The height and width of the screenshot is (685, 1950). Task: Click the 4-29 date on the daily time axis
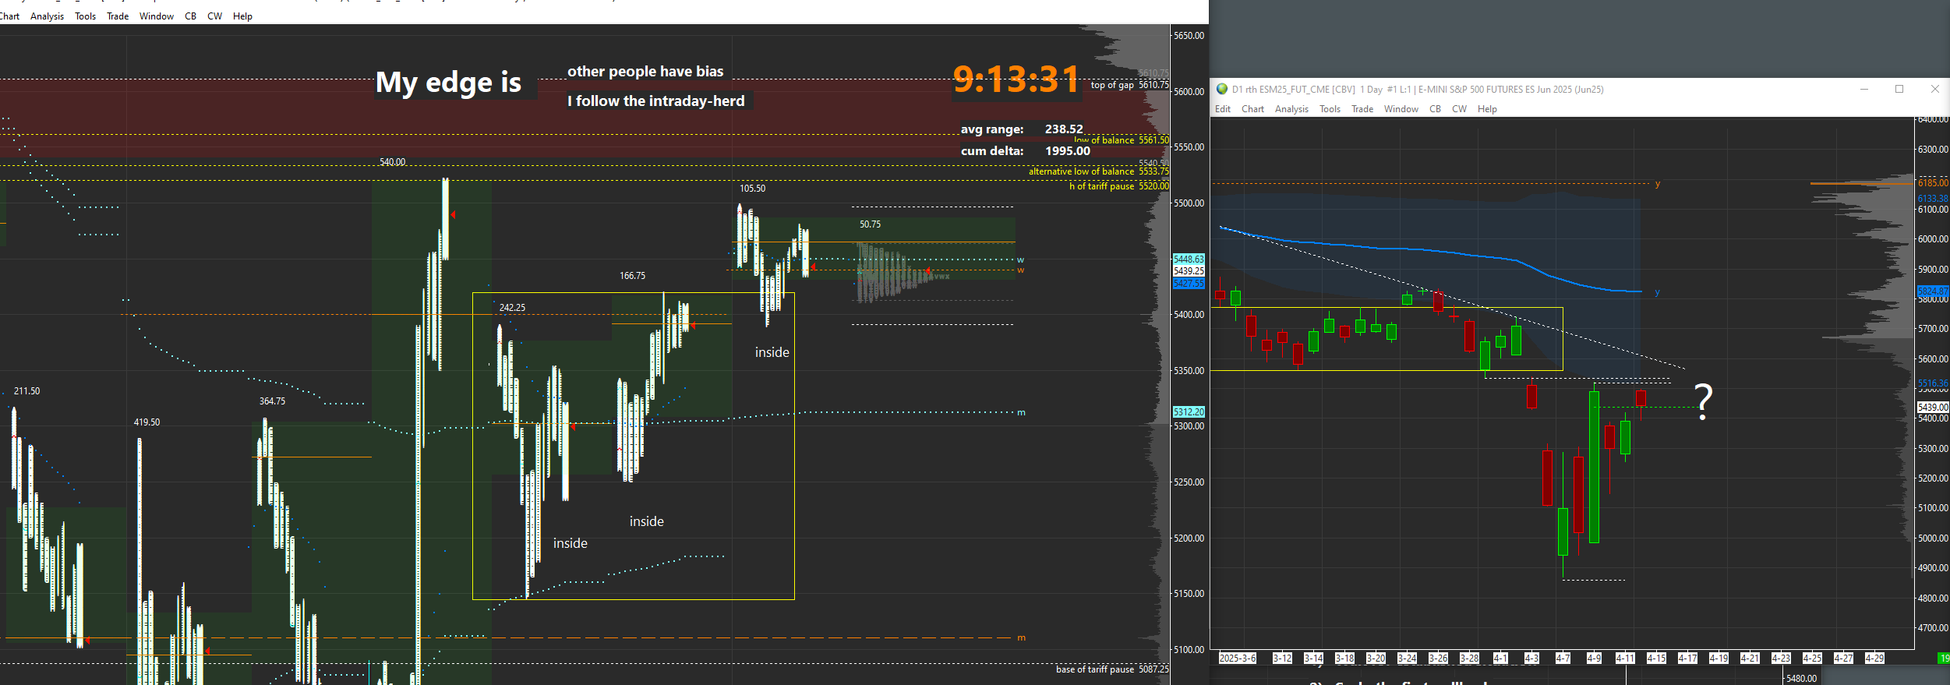tap(1874, 659)
